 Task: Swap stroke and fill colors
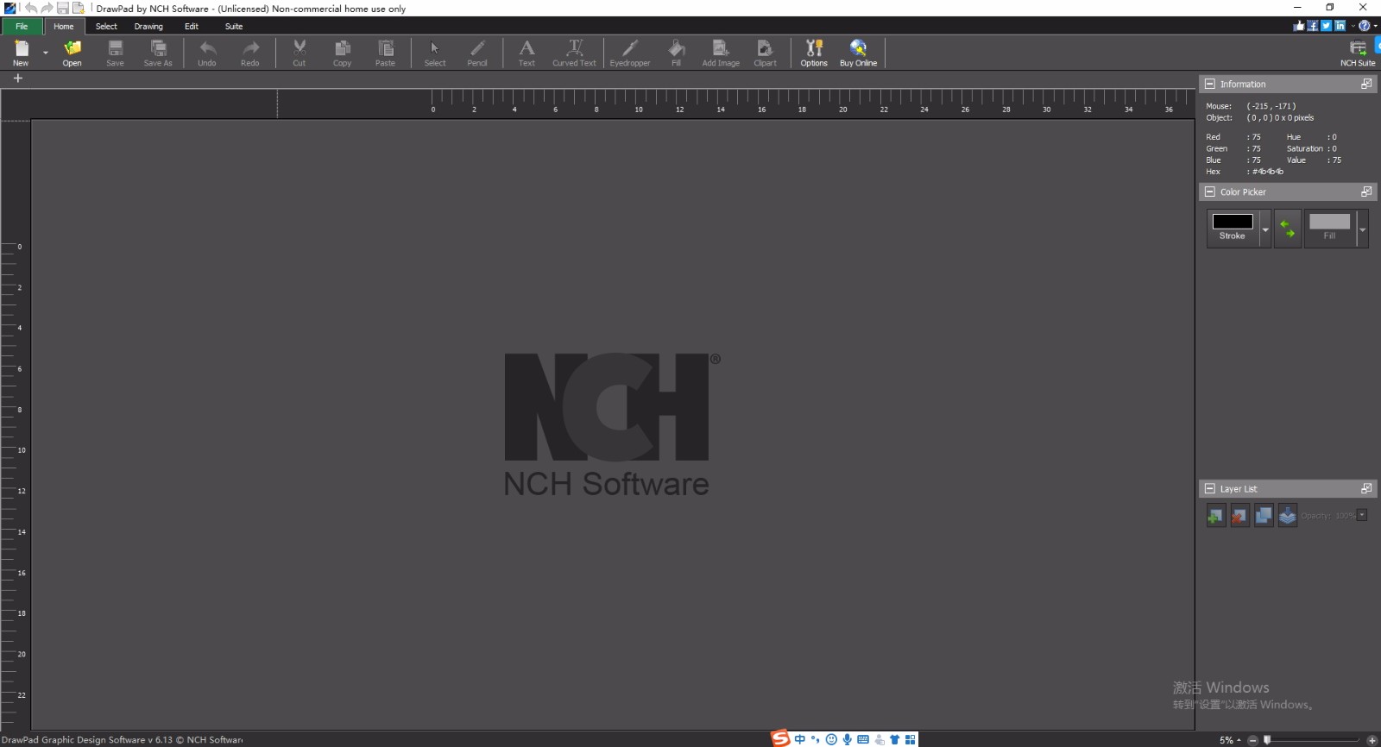coord(1287,229)
